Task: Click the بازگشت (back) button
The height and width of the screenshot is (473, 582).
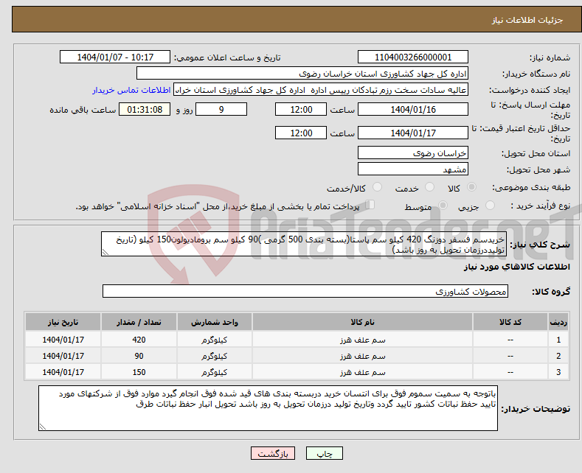Action: click(x=273, y=453)
